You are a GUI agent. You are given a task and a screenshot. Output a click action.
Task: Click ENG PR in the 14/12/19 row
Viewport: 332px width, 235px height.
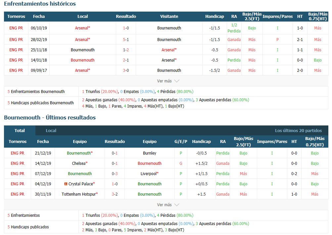(x=18, y=164)
